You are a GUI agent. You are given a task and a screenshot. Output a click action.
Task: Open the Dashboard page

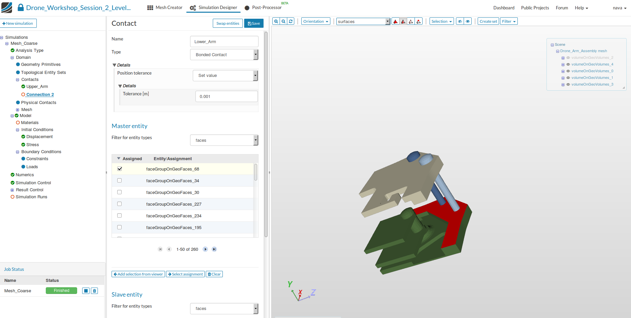click(x=504, y=8)
